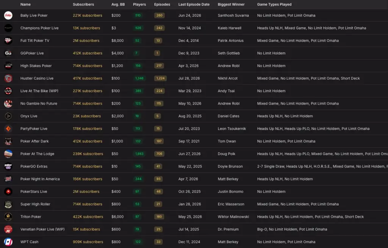The height and width of the screenshot is (248, 388).
Task: Sort by Last Episode Date column header
Action: point(194,5)
